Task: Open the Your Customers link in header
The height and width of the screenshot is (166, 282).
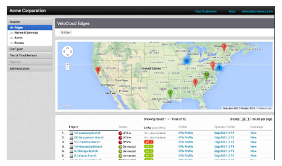Action: [x=206, y=11]
